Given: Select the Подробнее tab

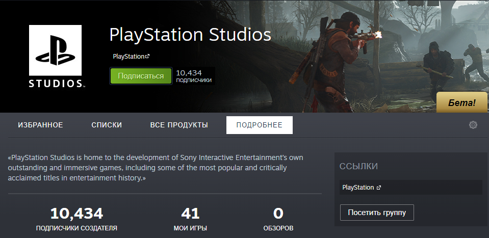Looking at the screenshot, I should [260, 125].
